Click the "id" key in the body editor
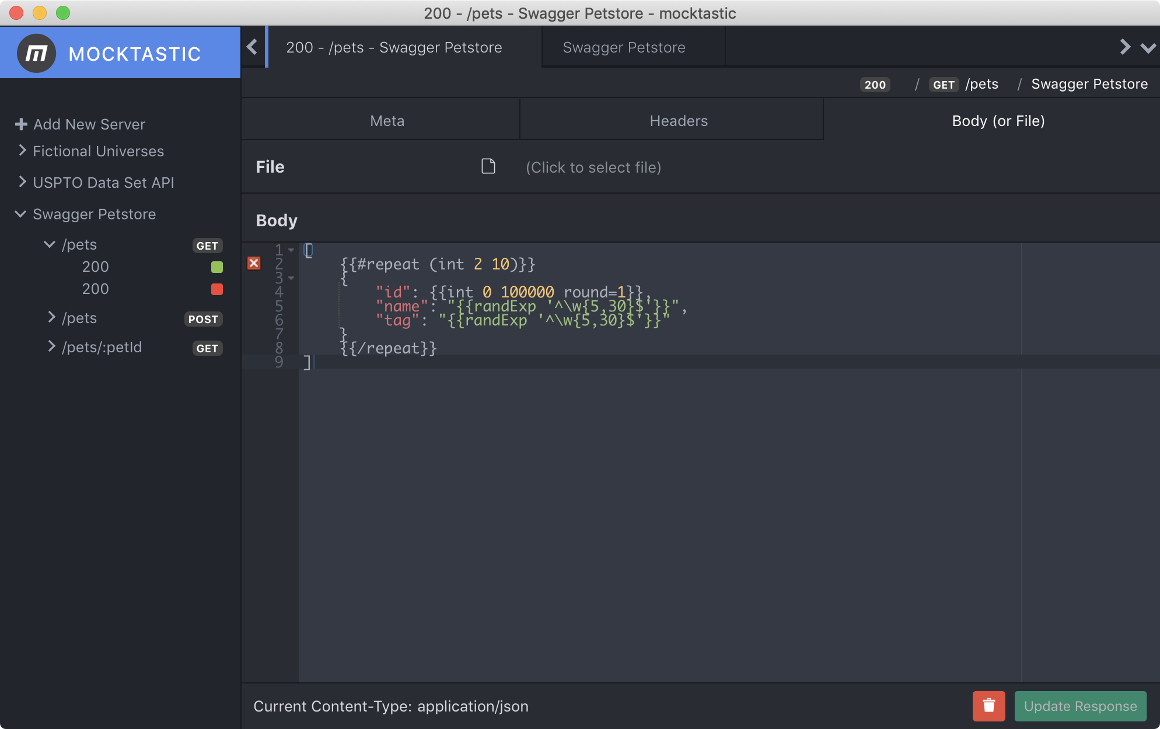The image size is (1160, 729). 393,292
